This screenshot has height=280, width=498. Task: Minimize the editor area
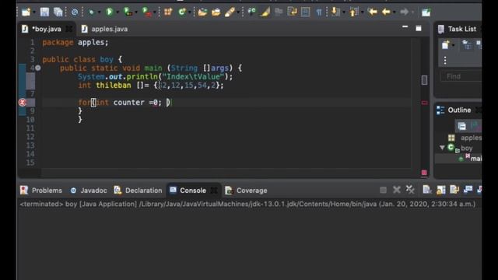click(x=405, y=27)
